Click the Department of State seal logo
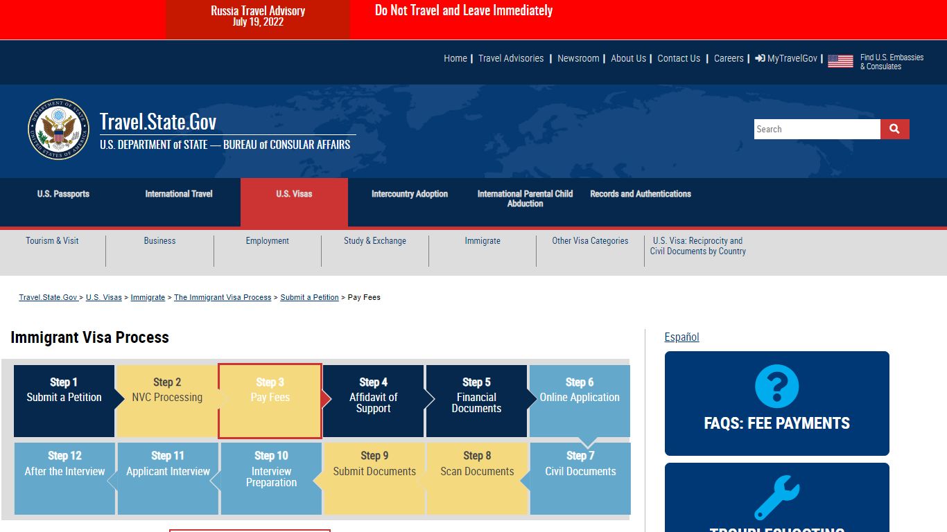947x532 pixels. click(58, 129)
